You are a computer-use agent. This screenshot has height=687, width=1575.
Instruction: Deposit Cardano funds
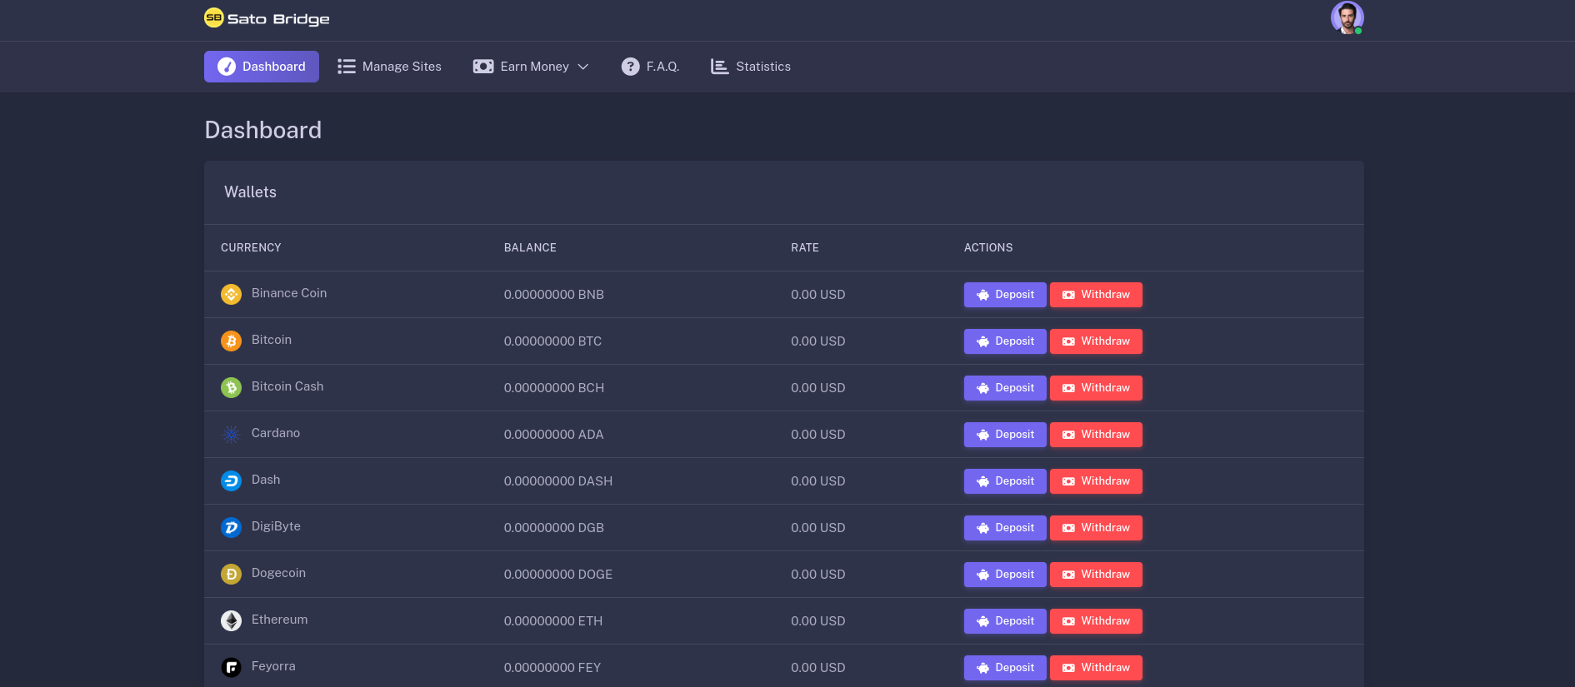[x=1005, y=435]
